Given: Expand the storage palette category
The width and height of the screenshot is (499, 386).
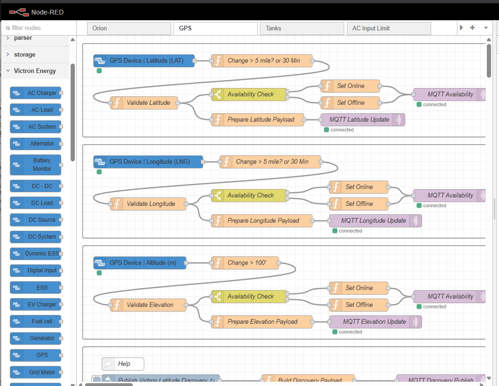Looking at the screenshot, I should [24, 55].
